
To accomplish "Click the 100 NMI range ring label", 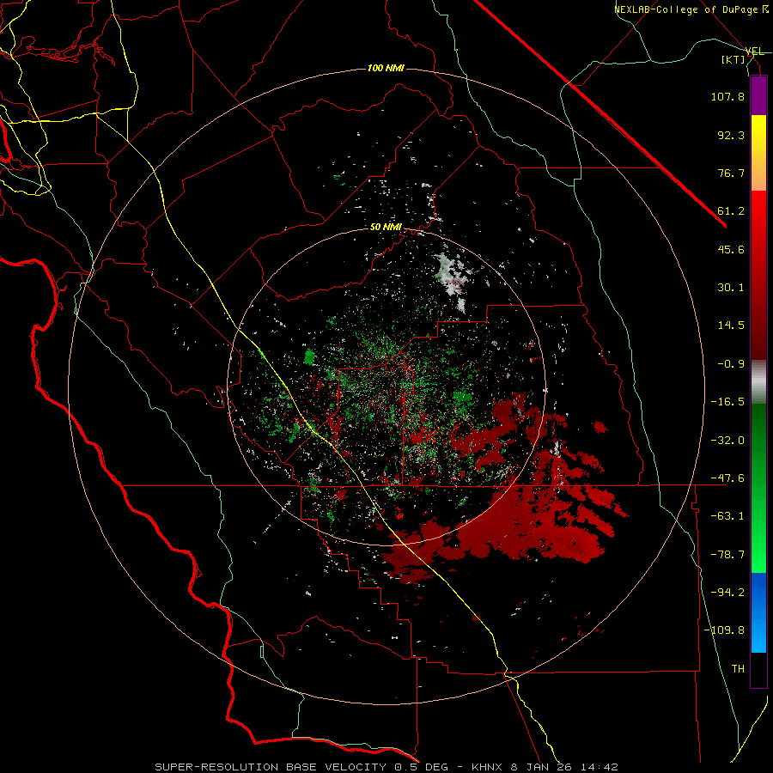I will click(386, 68).
